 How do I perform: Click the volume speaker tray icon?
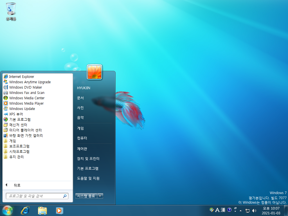pyautogui.click(x=254, y=210)
